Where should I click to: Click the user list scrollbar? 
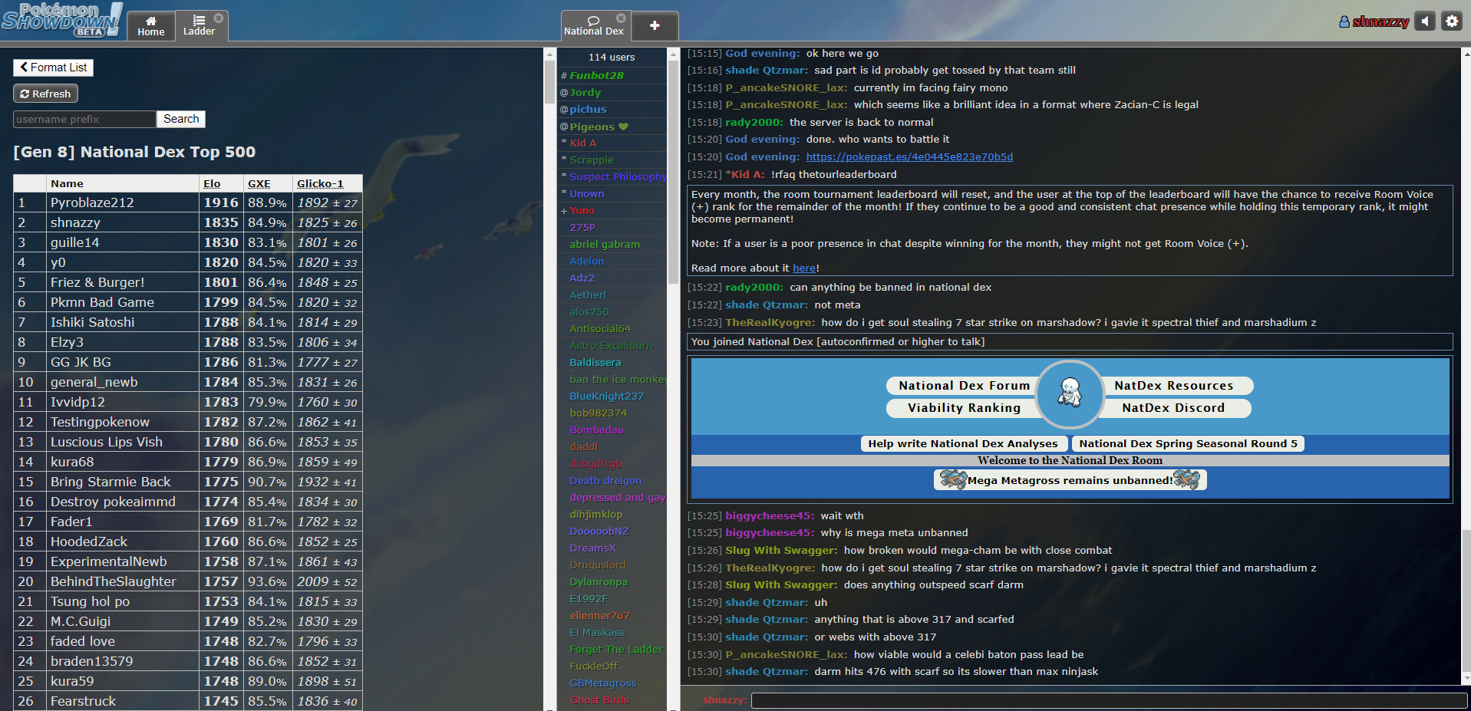(x=673, y=171)
